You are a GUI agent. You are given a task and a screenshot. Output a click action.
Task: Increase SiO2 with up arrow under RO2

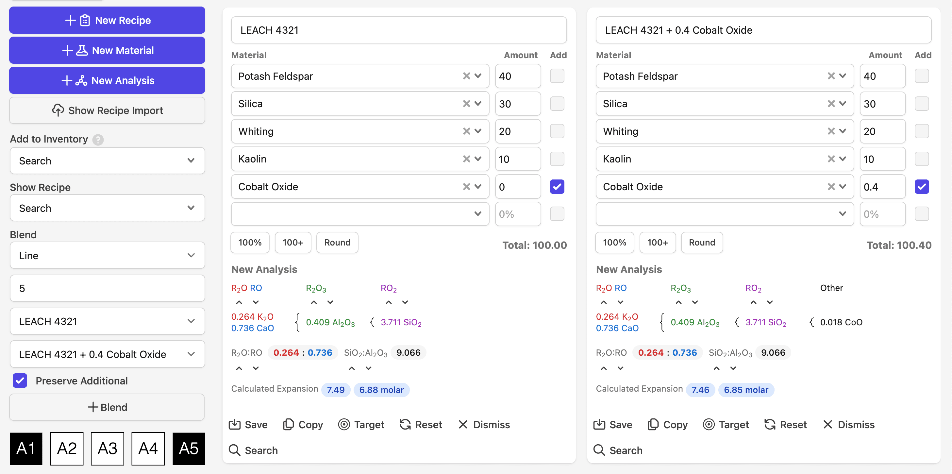(388, 302)
